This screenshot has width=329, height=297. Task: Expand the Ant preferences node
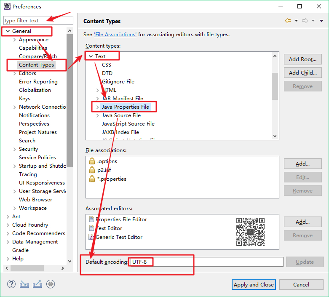pyautogui.click(x=8, y=217)
